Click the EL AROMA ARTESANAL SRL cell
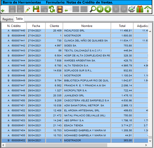Viewport: 154px width, 148px height. pyautogui.click(x=87, y=111)
